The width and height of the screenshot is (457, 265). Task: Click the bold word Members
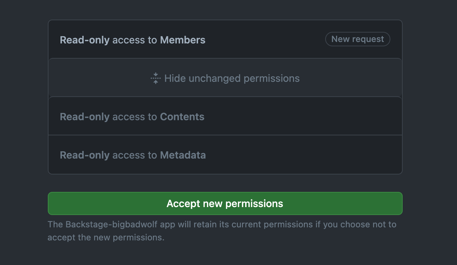[183, 40]
